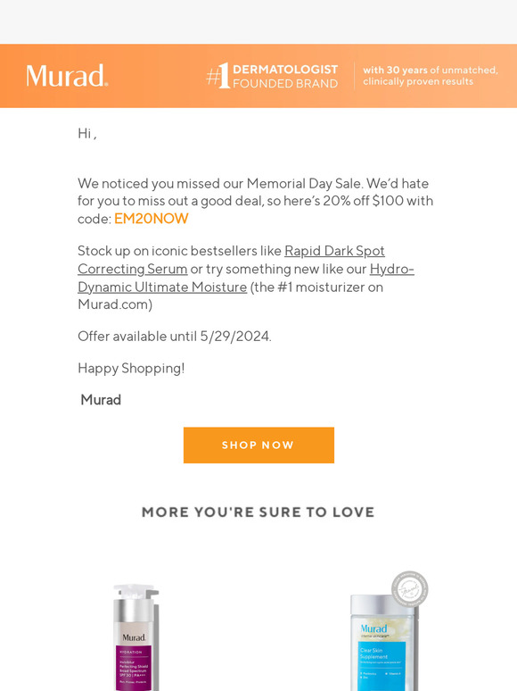Open the Rapid Dark Spot Correcting Serum link
This screenshot has height=691, width=517.
pos(231,260)
